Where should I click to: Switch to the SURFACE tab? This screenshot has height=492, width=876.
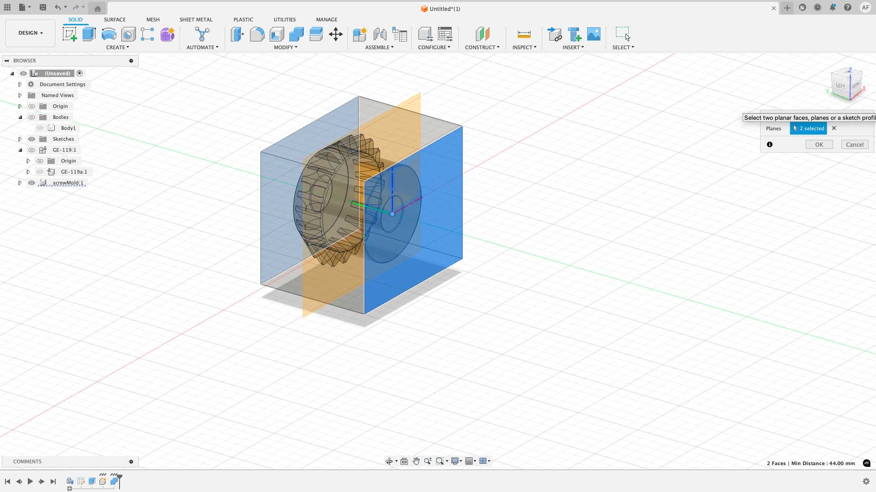(115, 20)
